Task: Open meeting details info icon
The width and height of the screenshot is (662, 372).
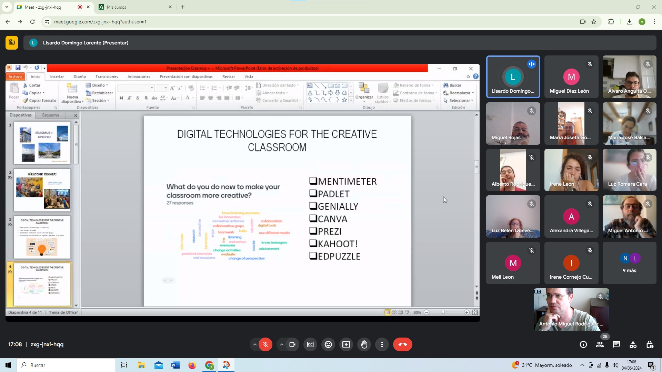Action: pyautogui.click(x=583, y=344)
